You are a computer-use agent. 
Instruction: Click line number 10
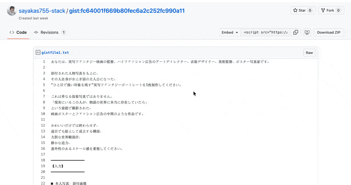coord(43,114)
